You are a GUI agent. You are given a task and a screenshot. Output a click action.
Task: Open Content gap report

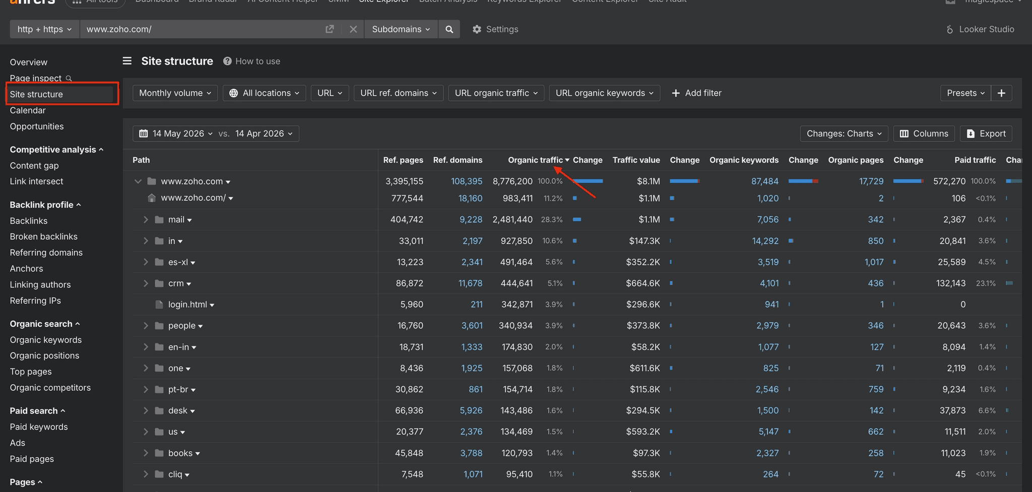pos(34,166)
